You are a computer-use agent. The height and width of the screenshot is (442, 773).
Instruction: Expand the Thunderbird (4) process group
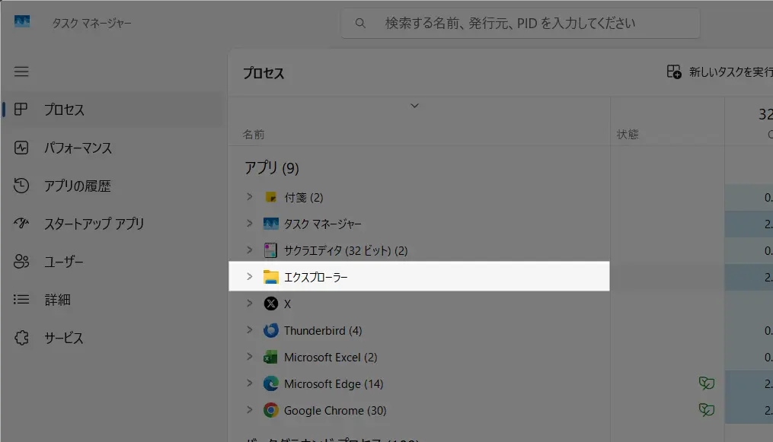pyautogui.click(x=249, y=330)
